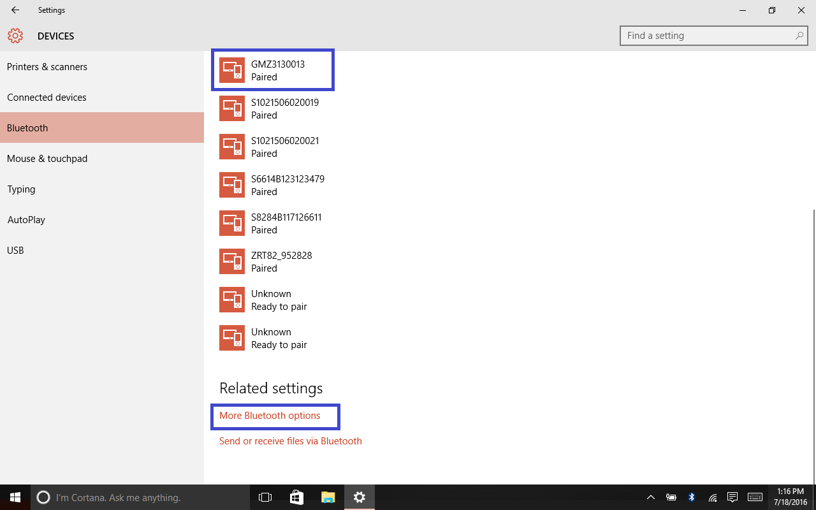Open the Printers & scanners section
This screenshot has width=816, height=510.
pyautogui.click(x=47, y=67)
